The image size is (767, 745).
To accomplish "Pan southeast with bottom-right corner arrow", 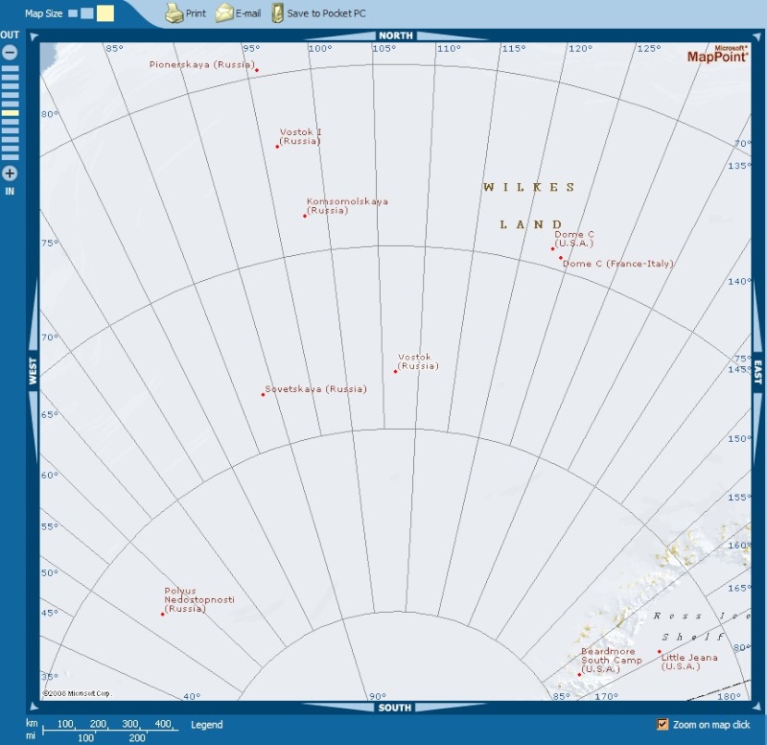I will coord(757,706).
